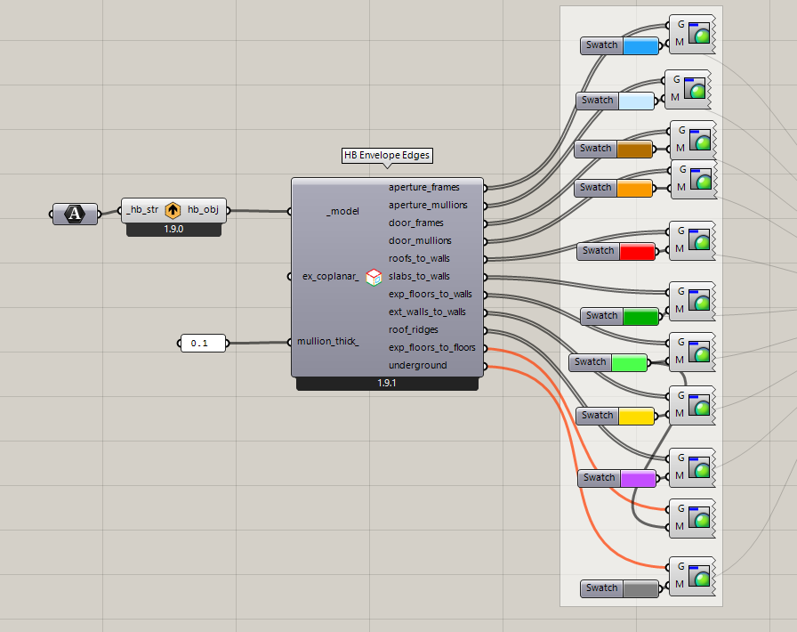
Task: Click the orange arrow deserialize icon
Action: click(x=173, y=211)
